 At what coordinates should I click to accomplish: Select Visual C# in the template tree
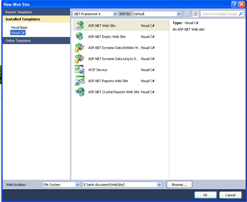tap(18, 33)
